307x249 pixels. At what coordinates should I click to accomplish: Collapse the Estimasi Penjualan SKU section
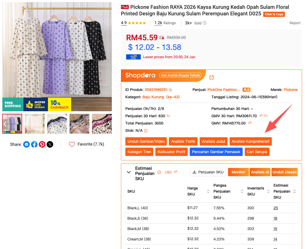[x=129, y=172]
